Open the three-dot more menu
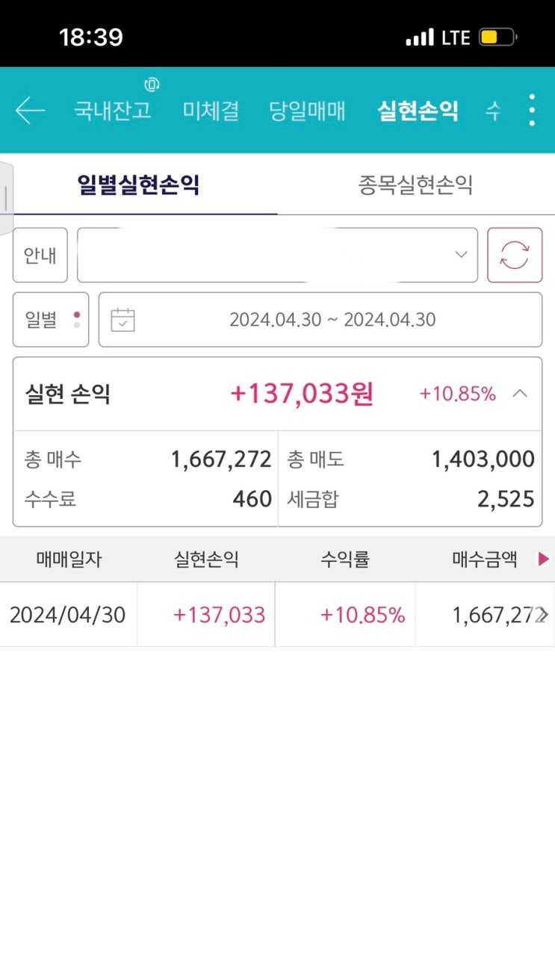The image size is (555, 978). coord(531,111)
